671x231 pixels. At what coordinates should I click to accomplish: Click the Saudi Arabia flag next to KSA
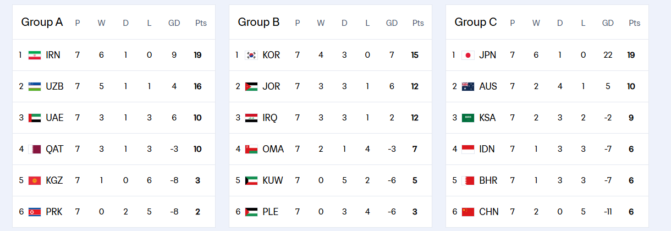pos(468,118)
